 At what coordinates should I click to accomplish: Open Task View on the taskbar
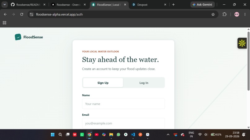click(68, 135)
